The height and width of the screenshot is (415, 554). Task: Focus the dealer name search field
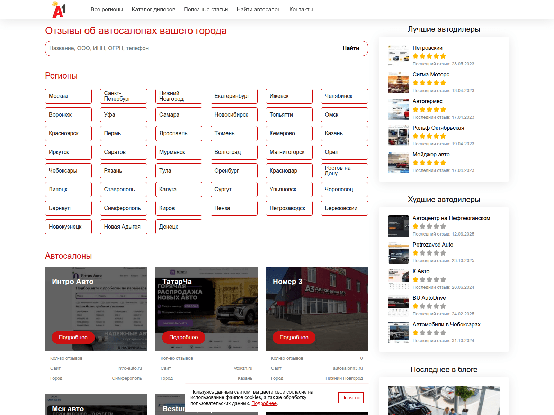190,48
